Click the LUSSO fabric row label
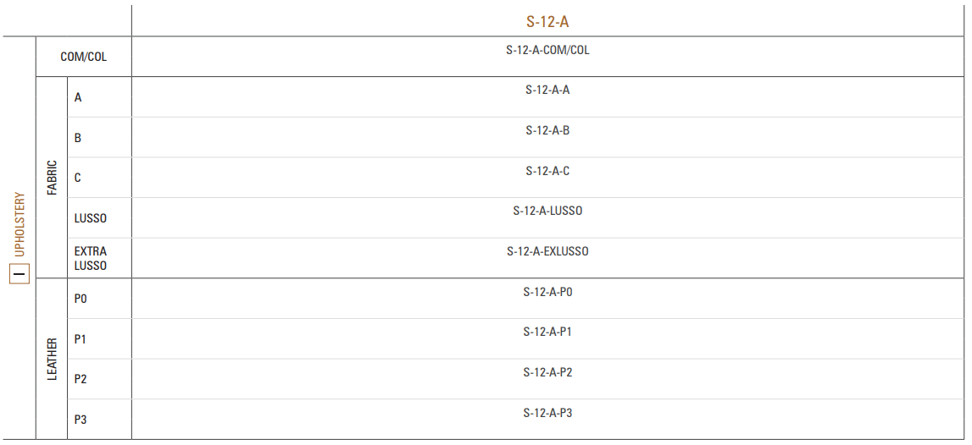Screen dimensions: 972x445 click(91, 218)
